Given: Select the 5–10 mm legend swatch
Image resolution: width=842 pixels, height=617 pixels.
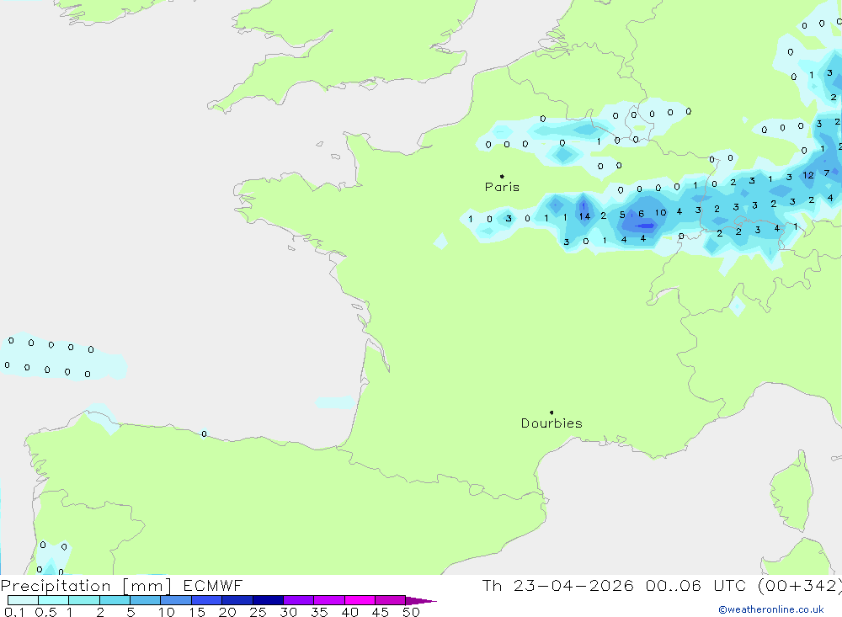Looking at the screenshot, I should (146, 600).
